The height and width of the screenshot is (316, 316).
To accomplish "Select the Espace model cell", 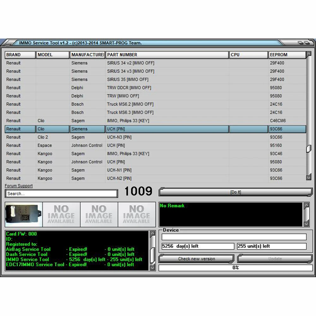I will click(52, 145).
